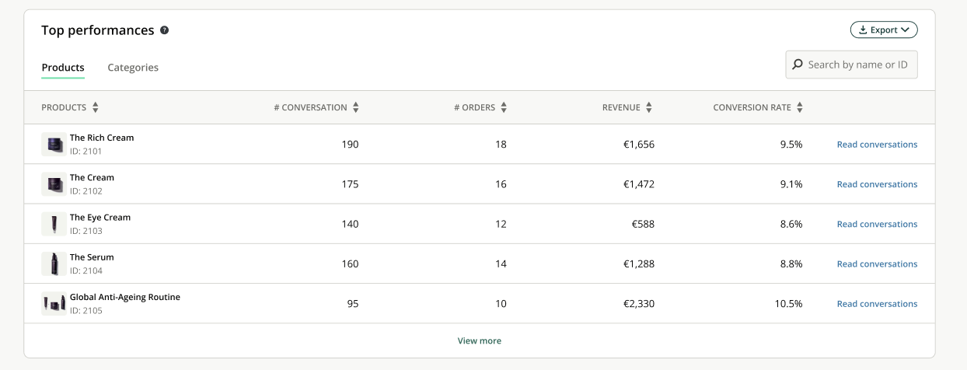This screenshot has height=370, width=967.
Task: Open Read conversations for The Eye Cream
Action: tap(877, 224)
